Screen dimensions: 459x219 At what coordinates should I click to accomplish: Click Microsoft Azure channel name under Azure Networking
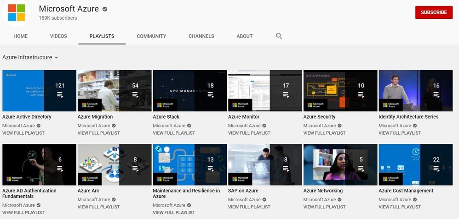[320, 200]
